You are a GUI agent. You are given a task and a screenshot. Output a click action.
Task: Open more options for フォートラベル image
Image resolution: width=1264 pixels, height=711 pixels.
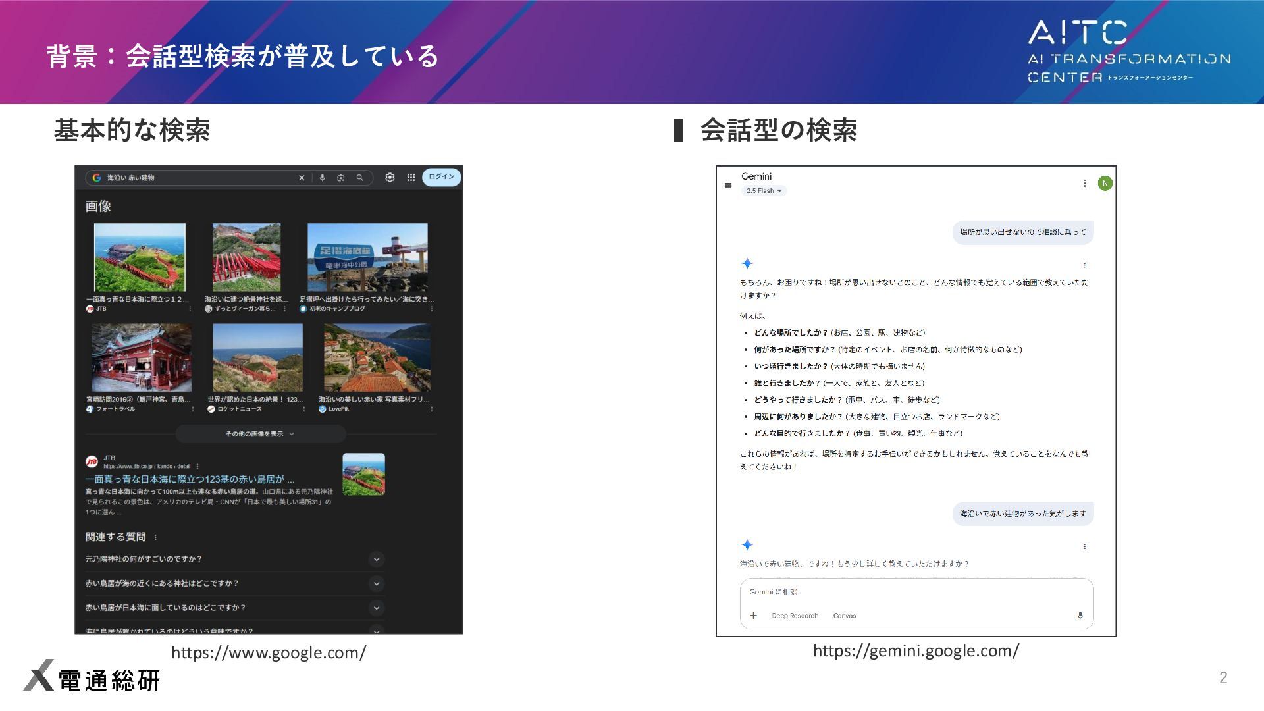coord(192,409)
